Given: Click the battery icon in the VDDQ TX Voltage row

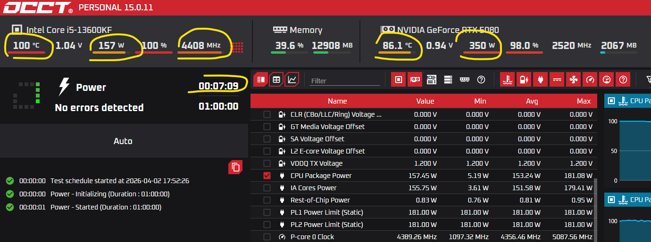Looking at the screenshot, I should 282,163.
